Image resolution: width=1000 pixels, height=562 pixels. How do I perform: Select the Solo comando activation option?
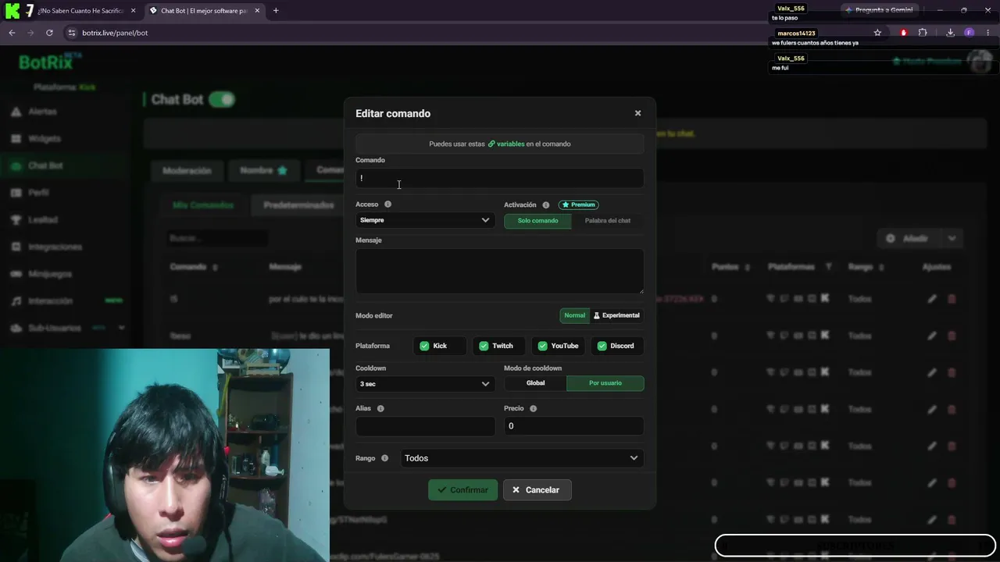(x=537, y=221)
